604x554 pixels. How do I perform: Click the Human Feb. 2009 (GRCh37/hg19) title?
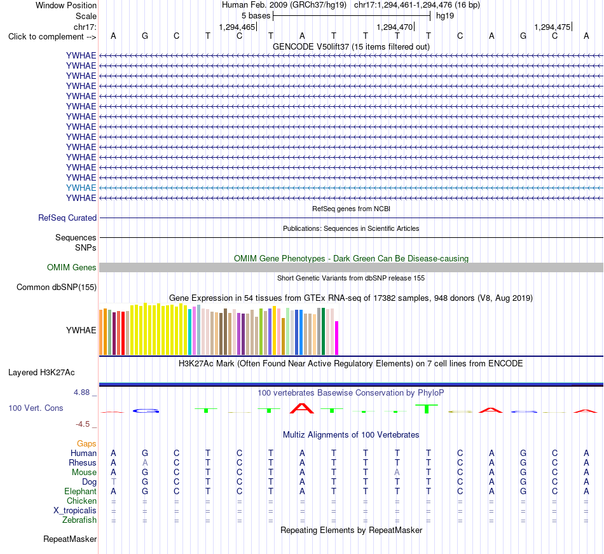coord(284,5)
